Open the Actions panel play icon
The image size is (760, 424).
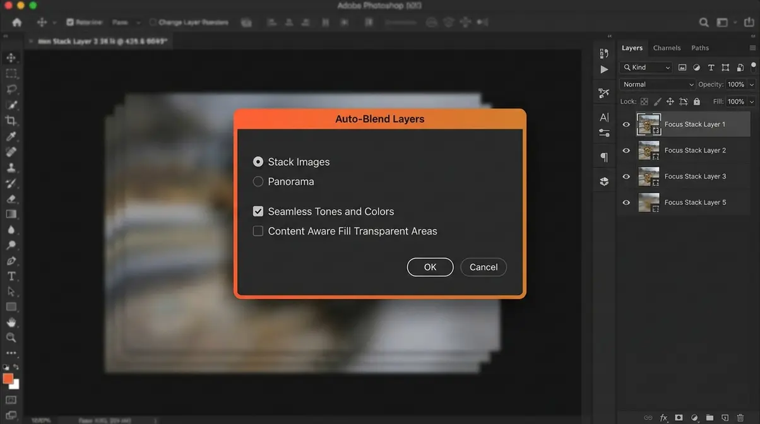click(604, 69)
